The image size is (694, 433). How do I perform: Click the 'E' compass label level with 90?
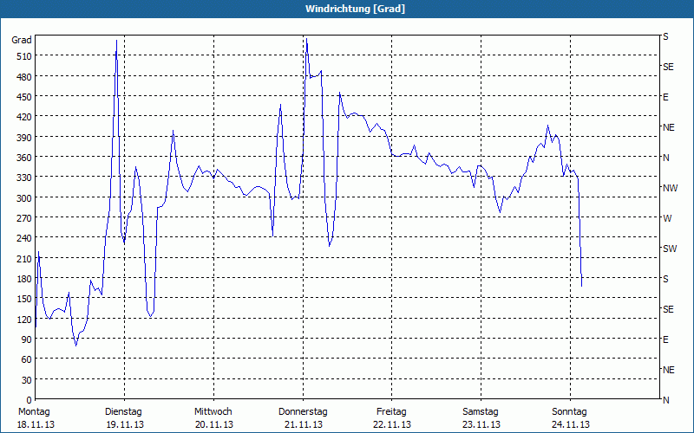pyautogui.click(x=665, y=339)
